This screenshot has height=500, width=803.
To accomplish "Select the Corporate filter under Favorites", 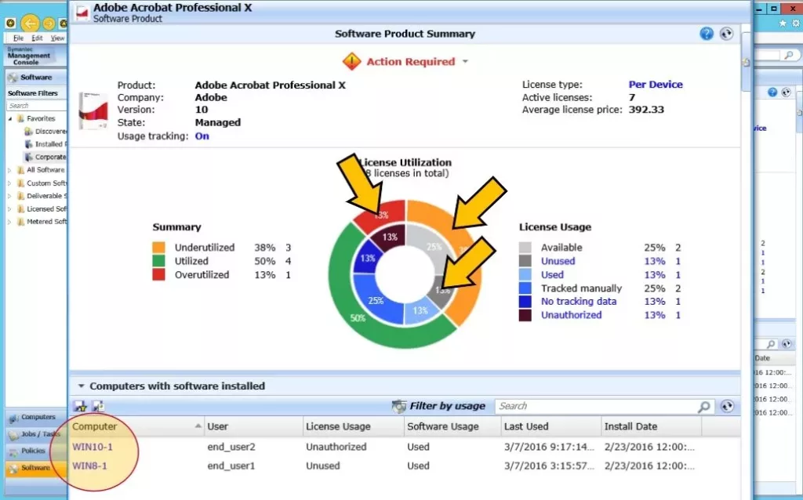I will click(50, 157).
